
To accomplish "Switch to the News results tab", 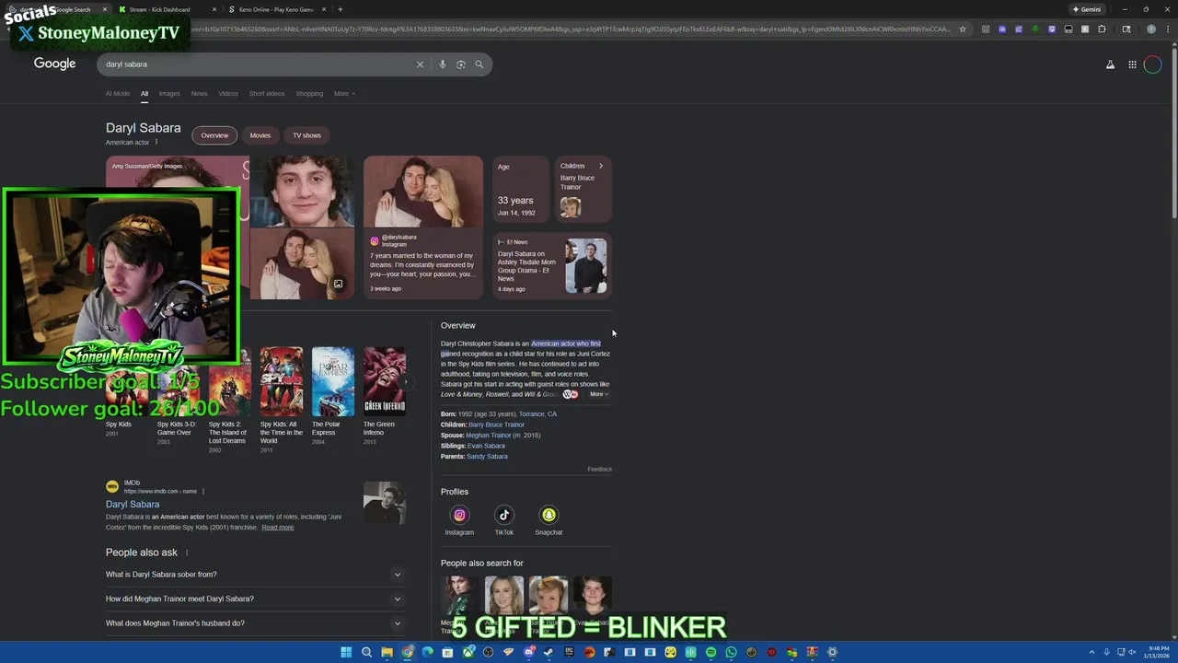I will point(199,93).
